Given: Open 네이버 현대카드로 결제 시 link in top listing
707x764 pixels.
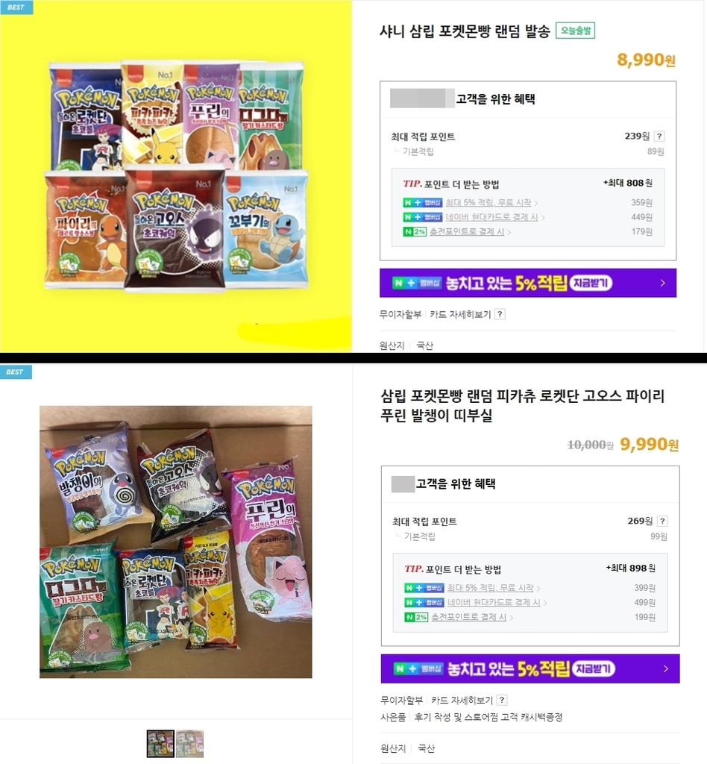Looking at the screenshot, I should [x=491, y=217].
